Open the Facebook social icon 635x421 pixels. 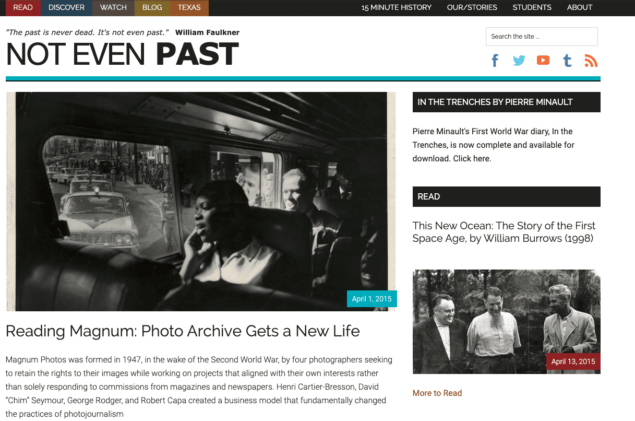point(495,61)
